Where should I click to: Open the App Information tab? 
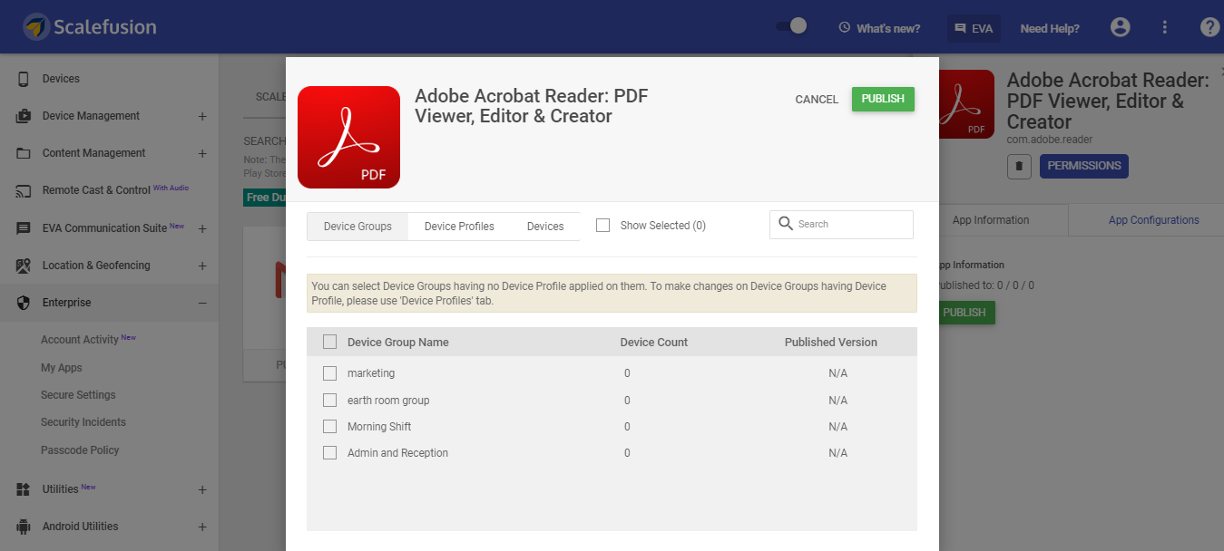coord(991,220)
